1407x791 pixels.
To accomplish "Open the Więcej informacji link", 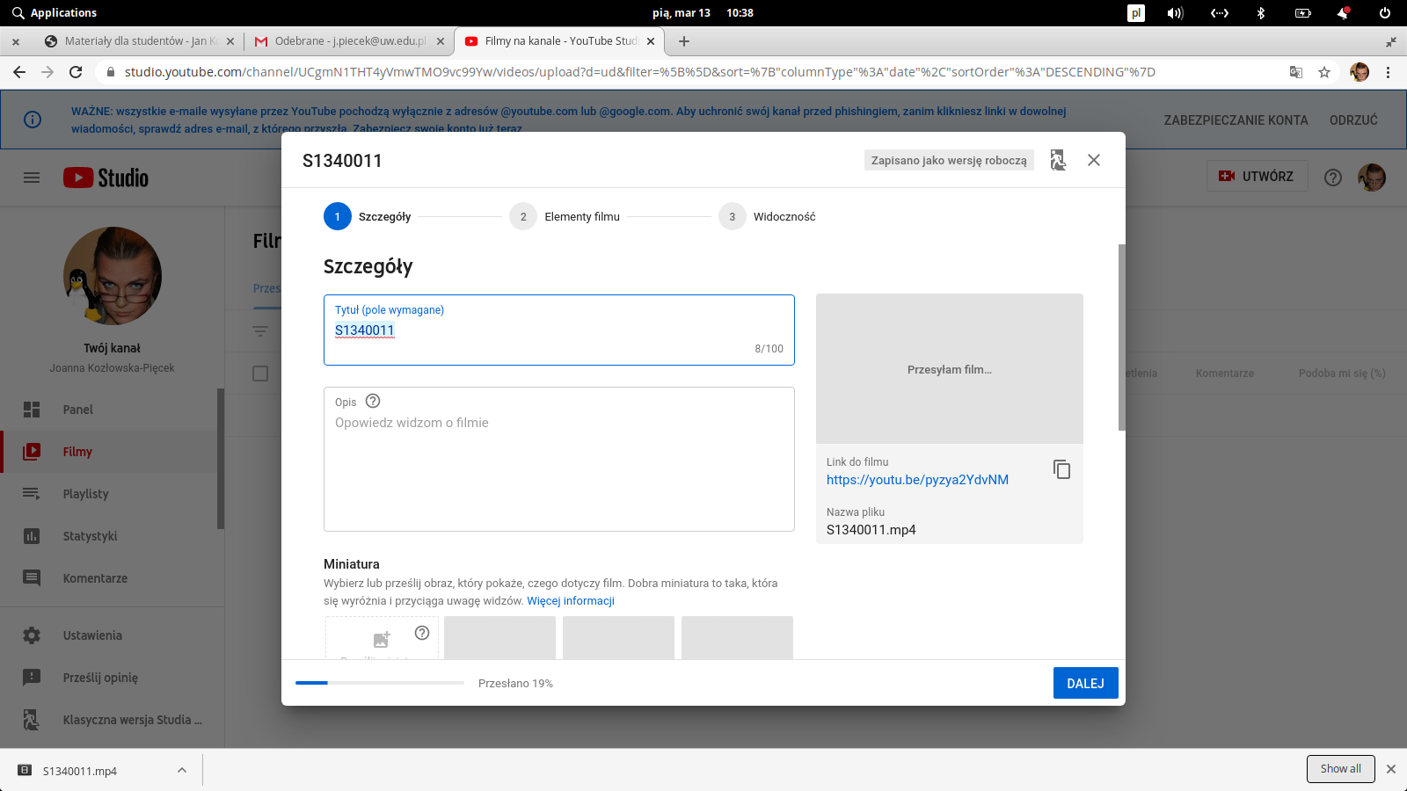I will point(571,601).
